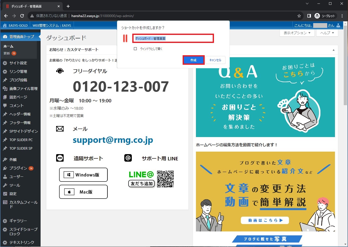Open the Chrome three-dot menu

(x=342, y=16)
